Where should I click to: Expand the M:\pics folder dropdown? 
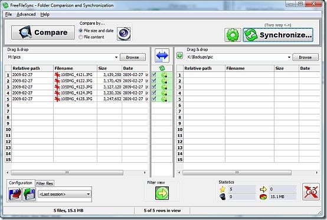[116, 57]
